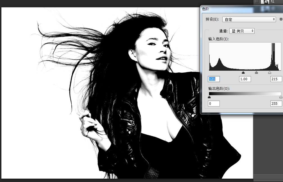Click the 输入色阶(I): label
Screen dimensions: 283x182
218,39
